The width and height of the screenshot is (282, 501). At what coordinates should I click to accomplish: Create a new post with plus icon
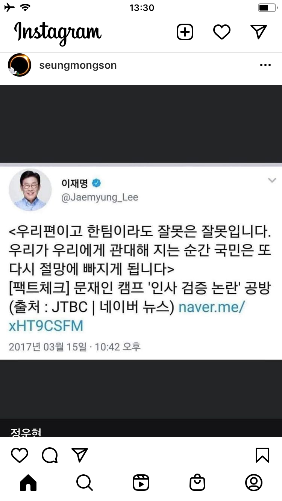pos(185,32)
